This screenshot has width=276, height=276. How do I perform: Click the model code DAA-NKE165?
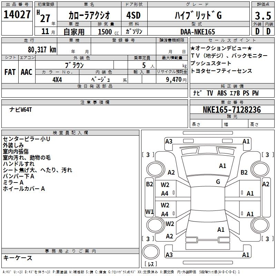tap(198, 32)
